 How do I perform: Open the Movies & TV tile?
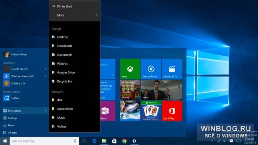(172, 69)
